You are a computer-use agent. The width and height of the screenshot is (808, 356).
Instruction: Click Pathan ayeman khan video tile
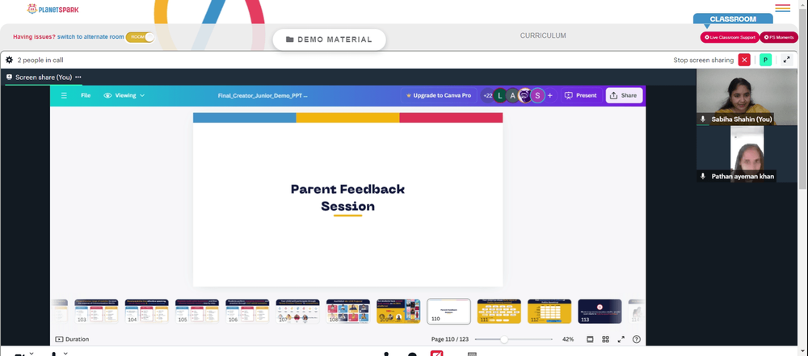click(746, 154)
